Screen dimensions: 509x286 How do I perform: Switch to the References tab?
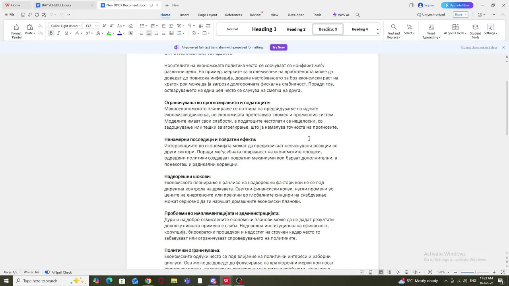tap(233, 15)
